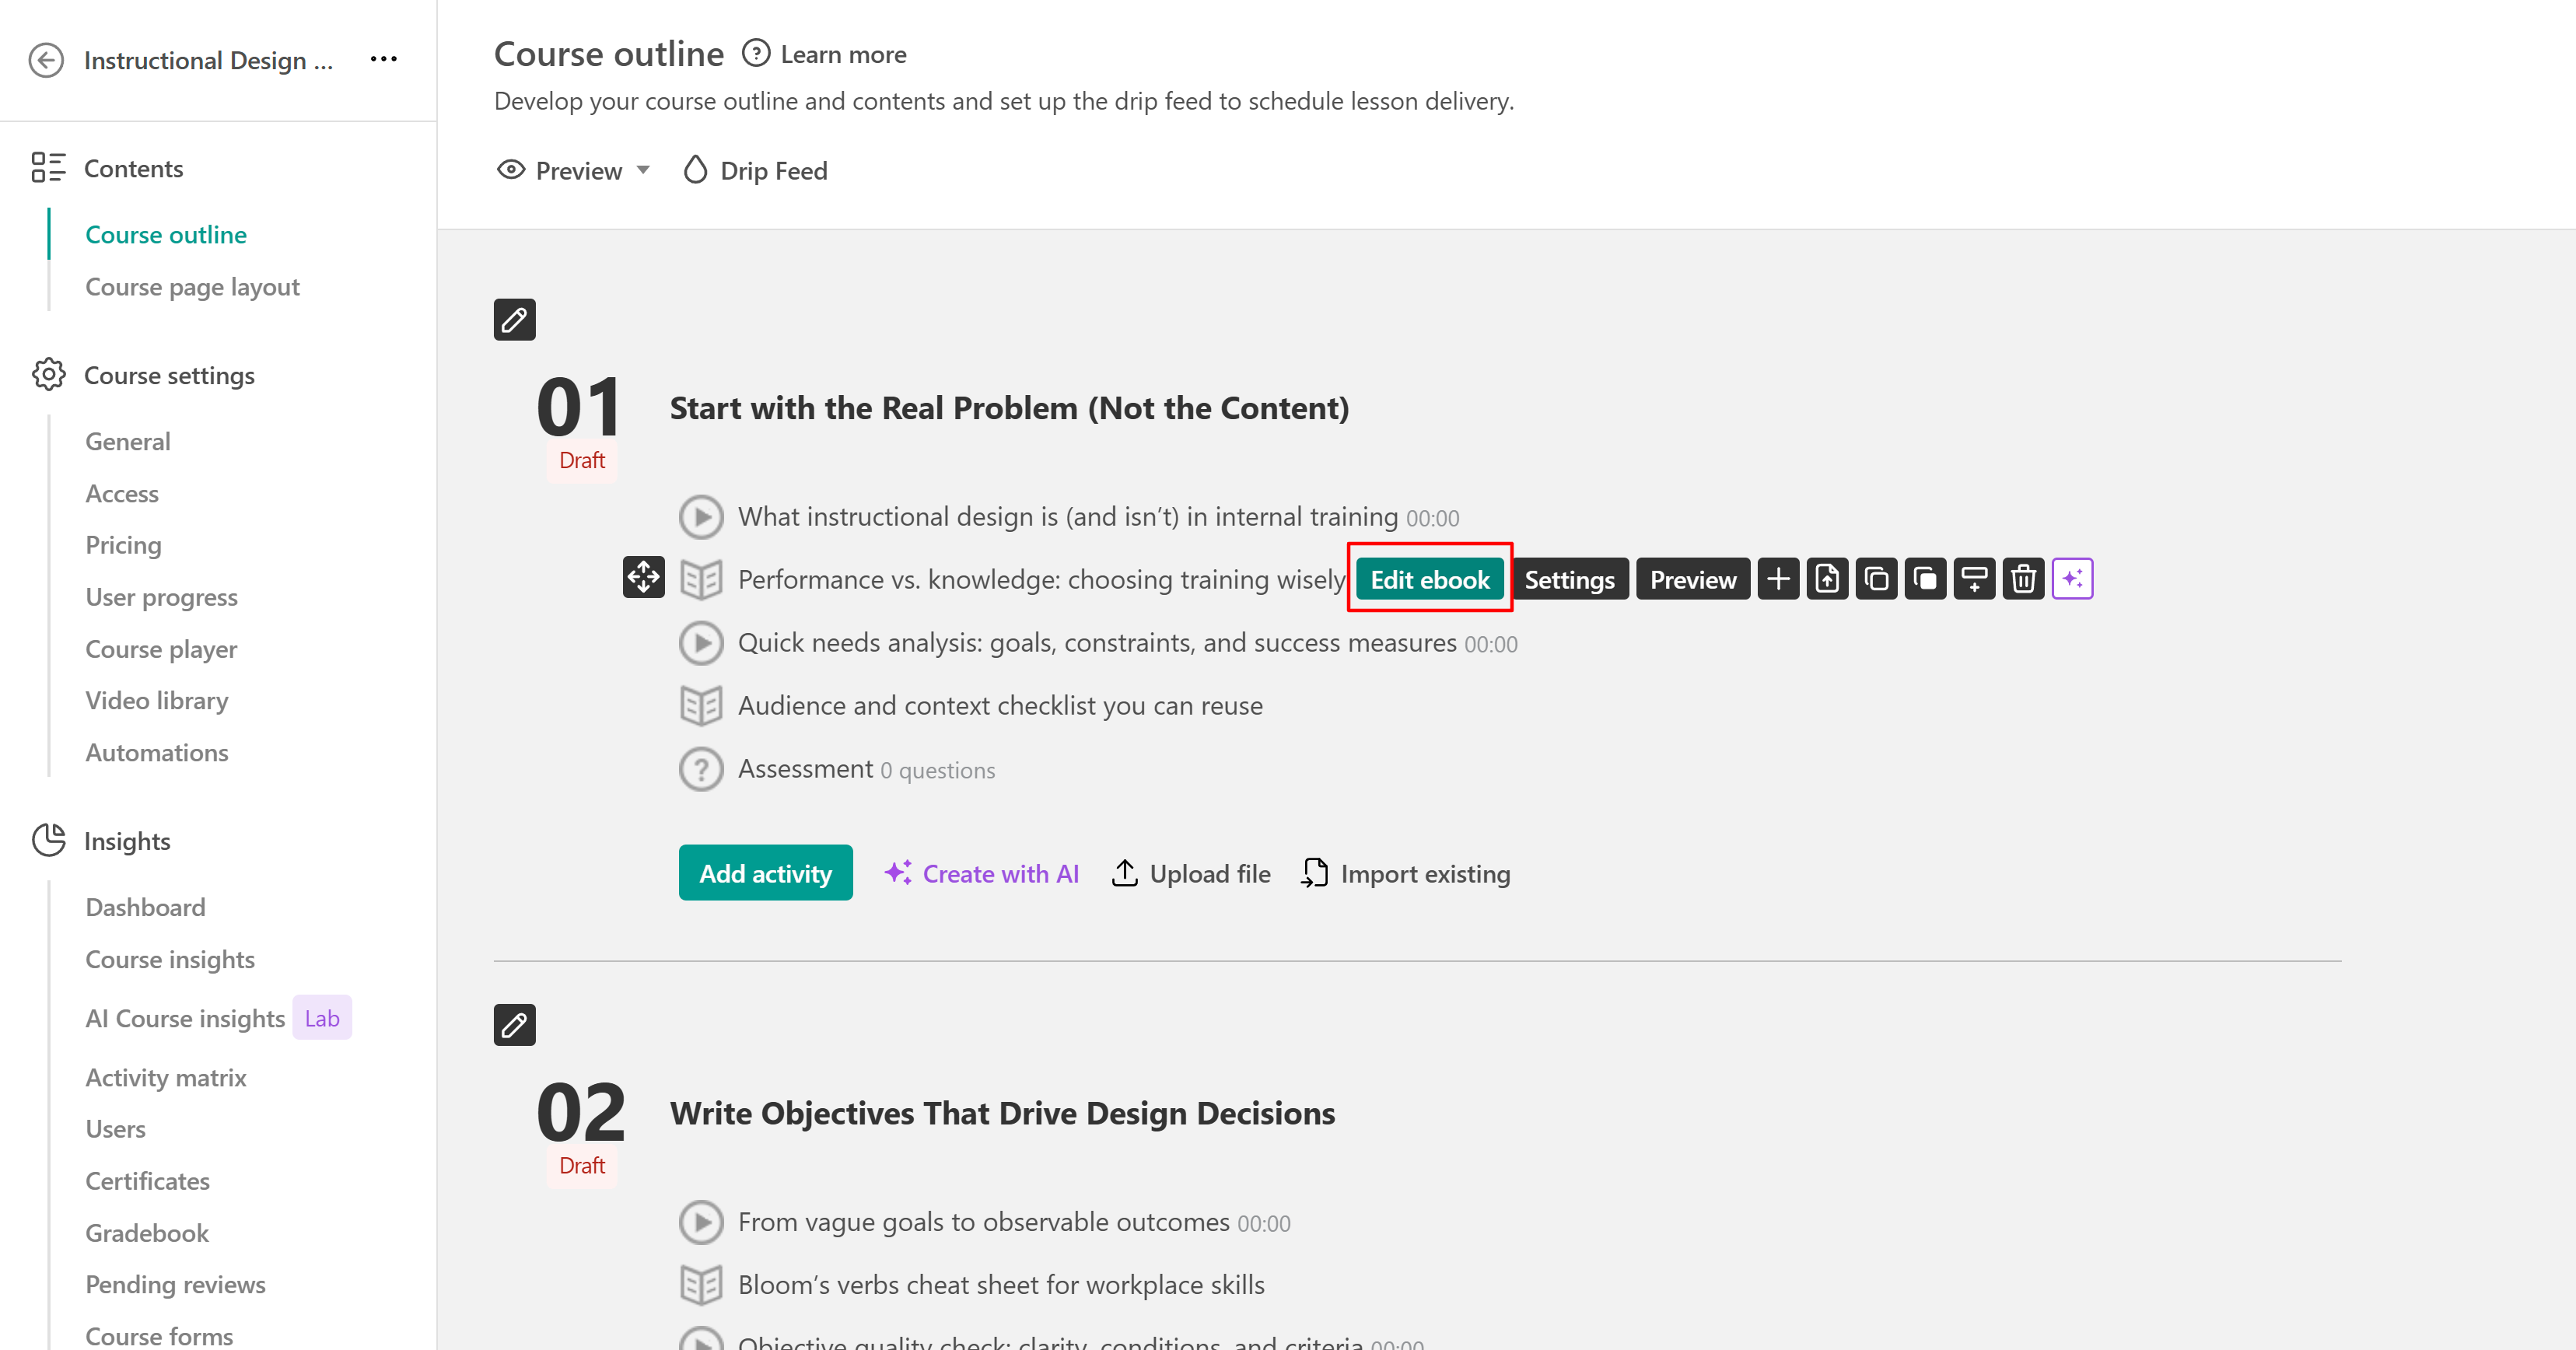
Task: Click the purple AI sparkle icon
Action: [x=2072, y=579]
